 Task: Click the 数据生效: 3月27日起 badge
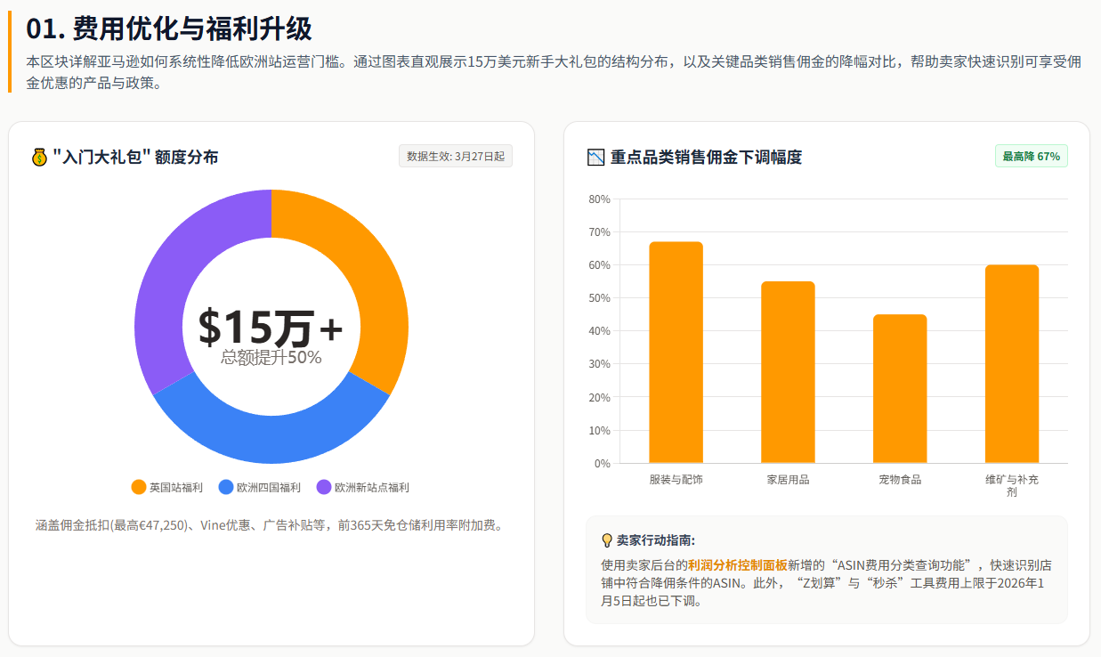[455, 157]
